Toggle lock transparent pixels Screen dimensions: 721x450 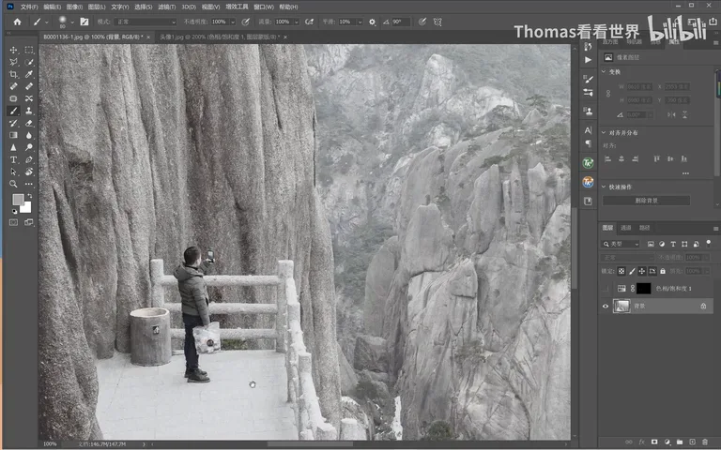click(x=621, y=271)
